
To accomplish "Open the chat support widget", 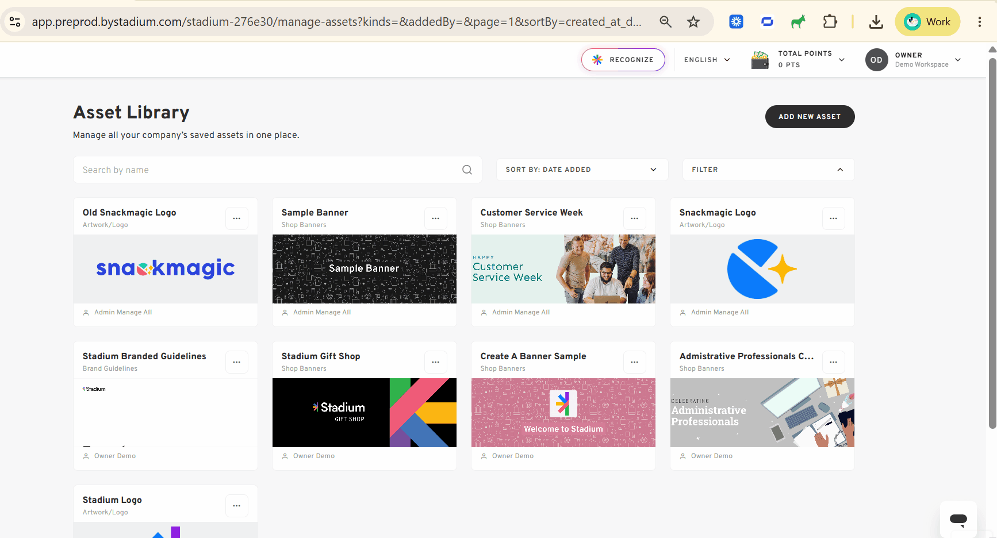I will point(958,520).
